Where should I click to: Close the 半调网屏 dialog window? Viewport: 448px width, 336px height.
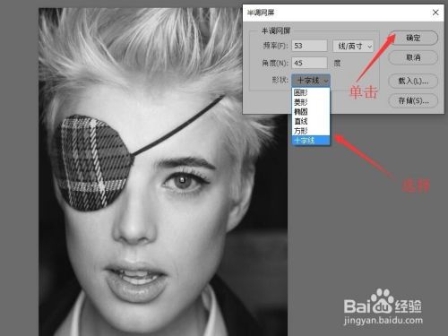click(x=435, y=13)
